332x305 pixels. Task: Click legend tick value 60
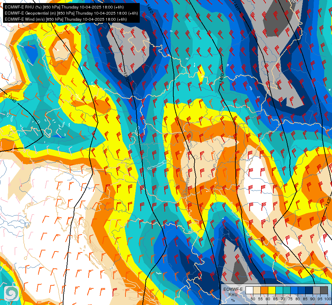click(x=268, y=299)
